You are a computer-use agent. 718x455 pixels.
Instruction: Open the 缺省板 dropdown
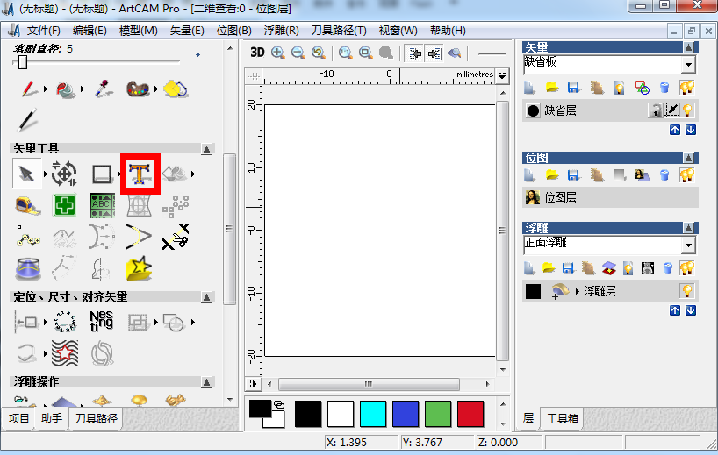688,65
